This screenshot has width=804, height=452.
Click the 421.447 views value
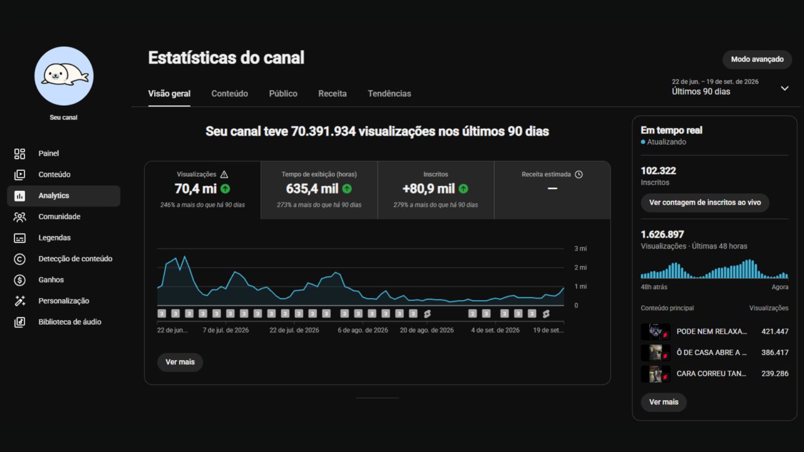[775, 331]
